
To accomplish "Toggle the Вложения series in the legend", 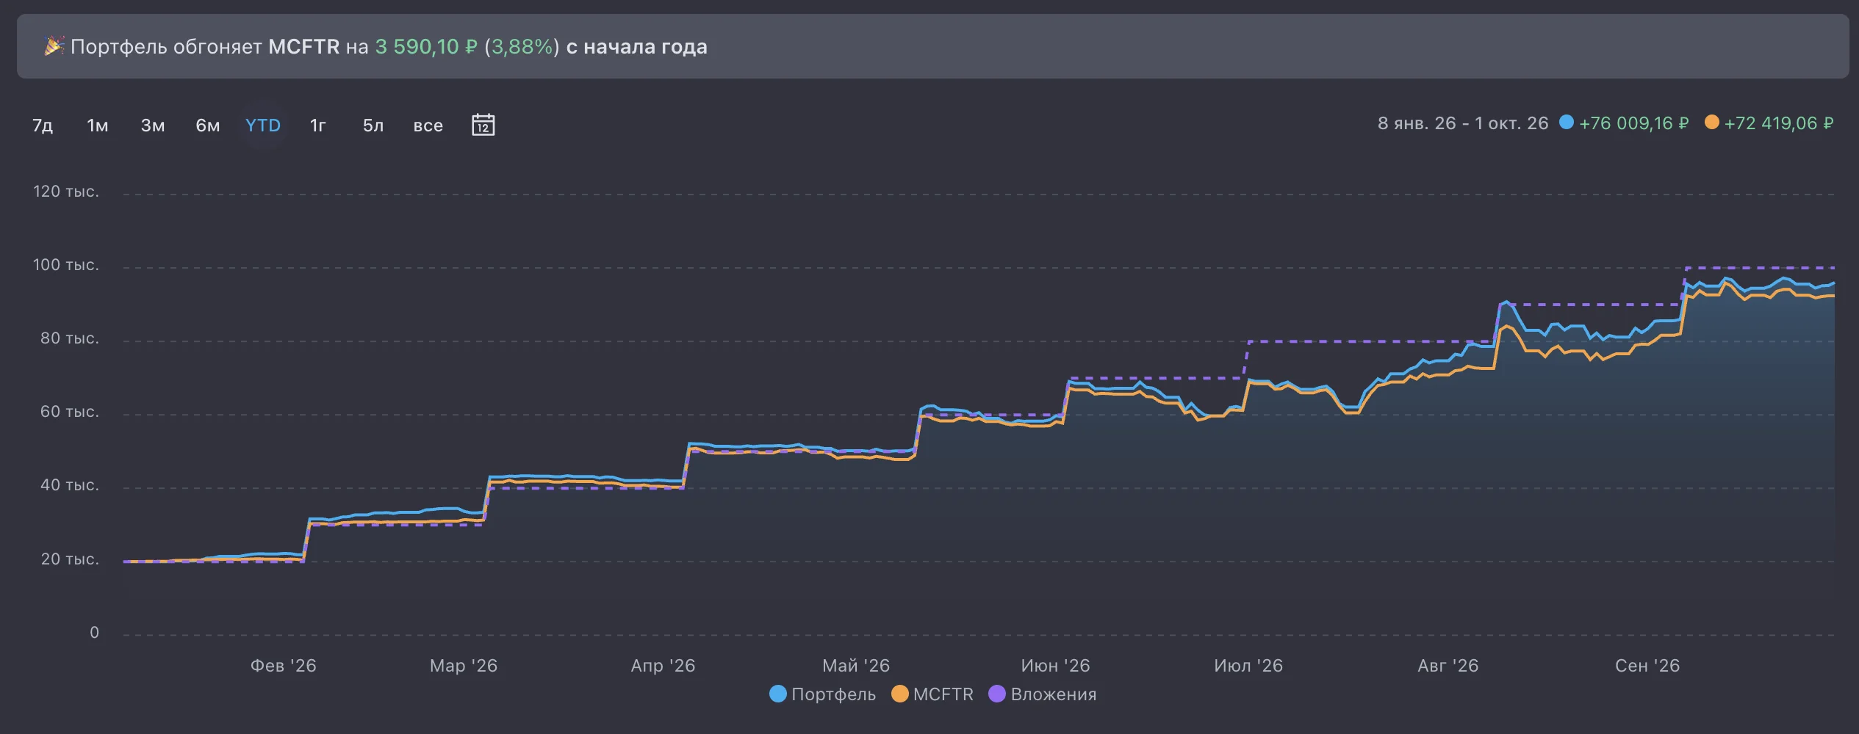I will pyautogui.click(x=1043, y=694).
